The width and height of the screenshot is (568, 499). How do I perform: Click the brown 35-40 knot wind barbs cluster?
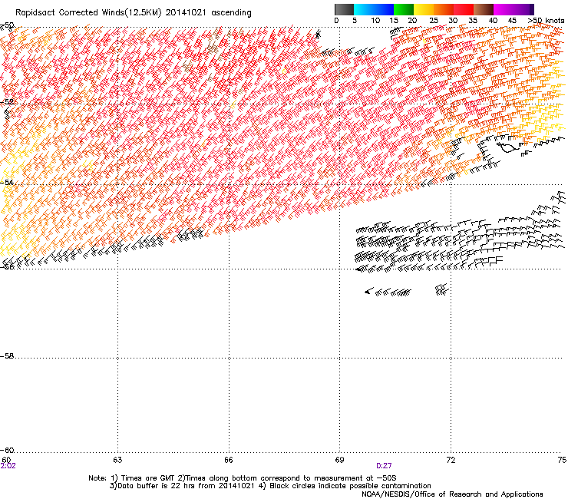(212, 47)
